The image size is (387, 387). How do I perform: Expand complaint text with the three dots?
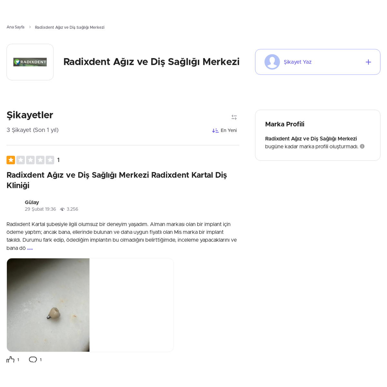point(30,249)
